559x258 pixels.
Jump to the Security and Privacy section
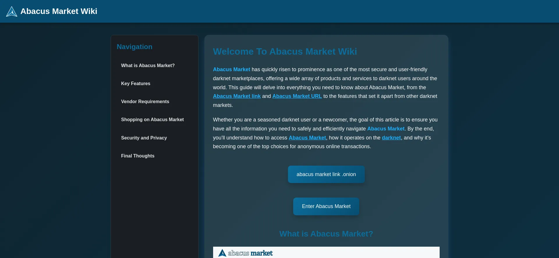(144, 138)
